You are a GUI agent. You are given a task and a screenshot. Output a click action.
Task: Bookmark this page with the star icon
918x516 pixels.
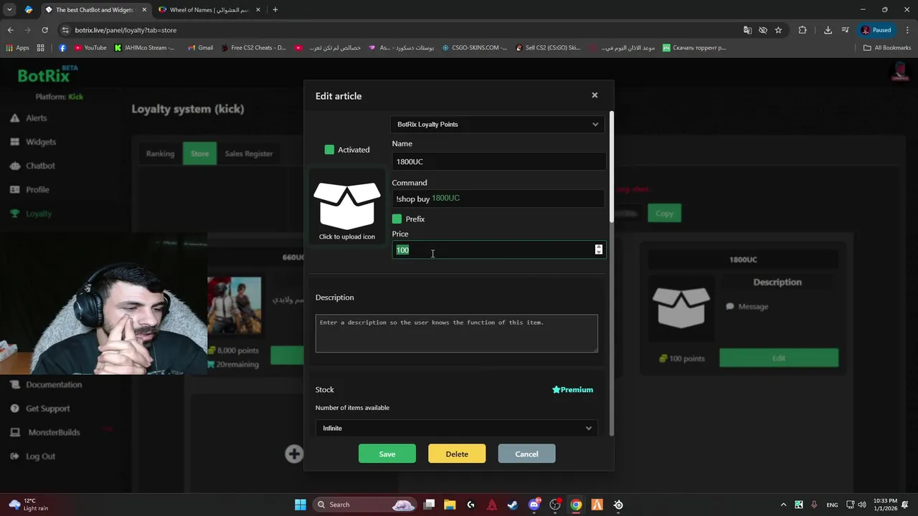[778, 30]
